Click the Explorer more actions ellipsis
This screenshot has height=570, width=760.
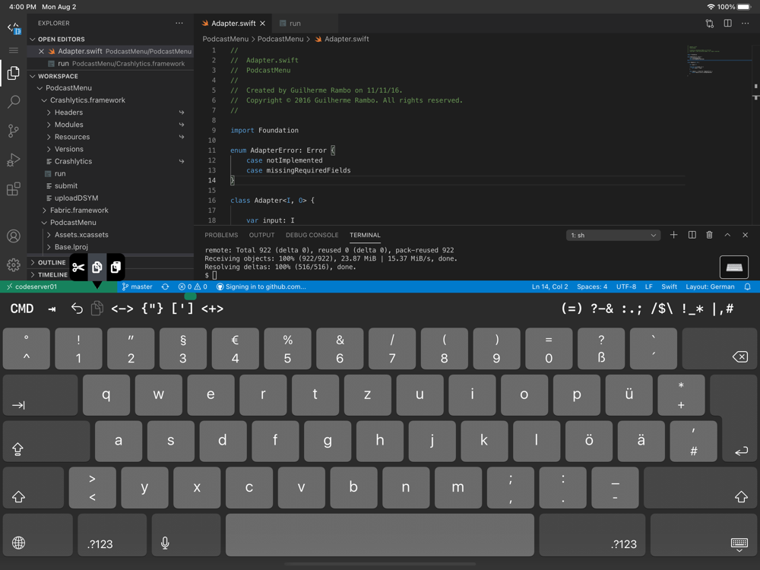[179, 24]
